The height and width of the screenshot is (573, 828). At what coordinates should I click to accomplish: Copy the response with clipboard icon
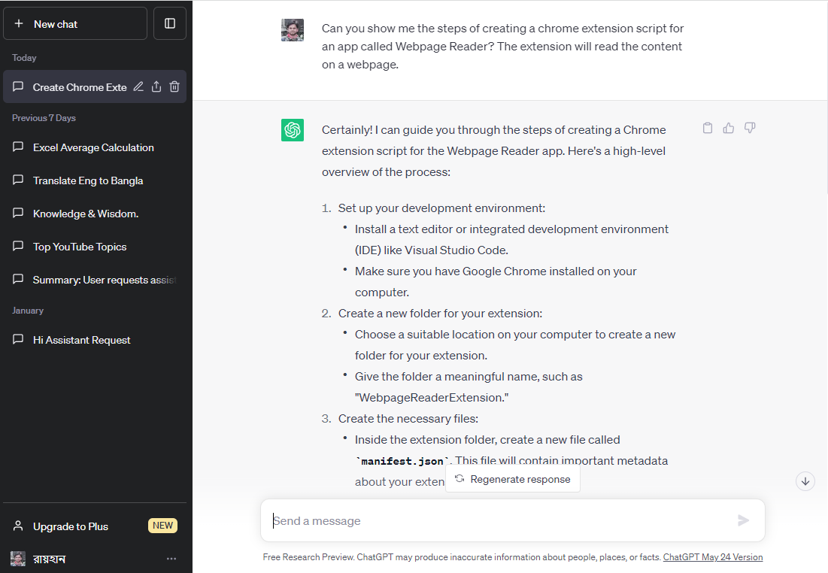(707, 129)
